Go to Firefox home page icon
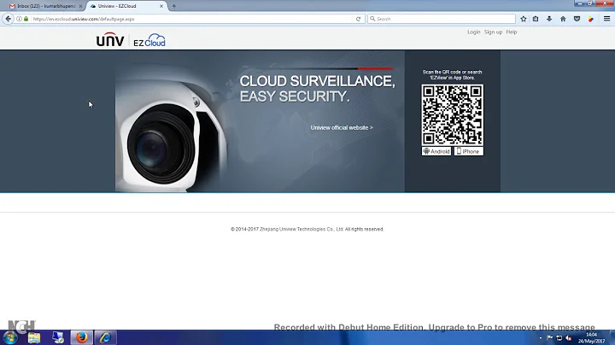 pos(563,19)
